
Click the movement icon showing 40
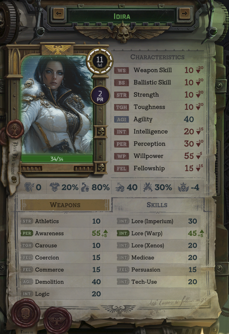pyautogui.click(x=120, y=187)
